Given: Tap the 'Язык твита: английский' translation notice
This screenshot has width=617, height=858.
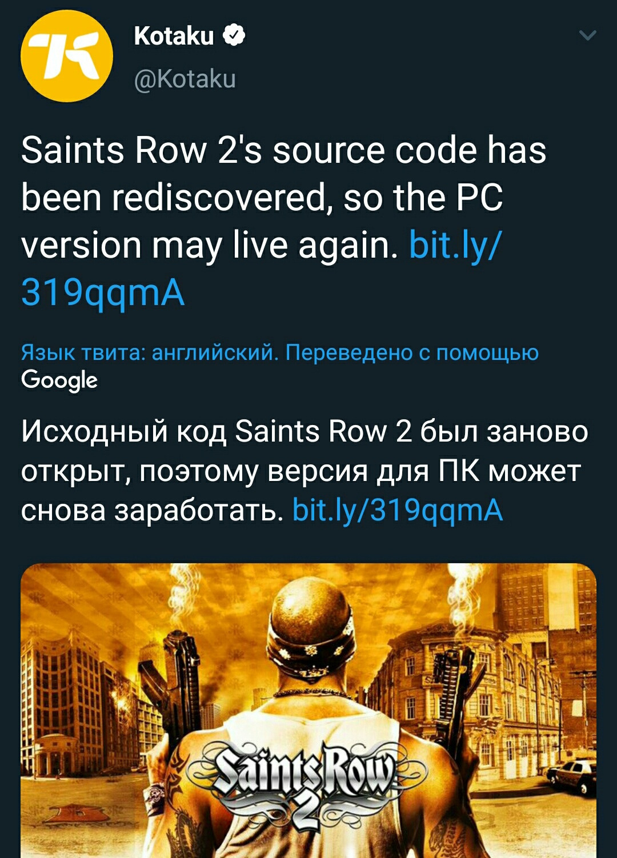Looking at the screenshot, I should click(x=150, y=352).
